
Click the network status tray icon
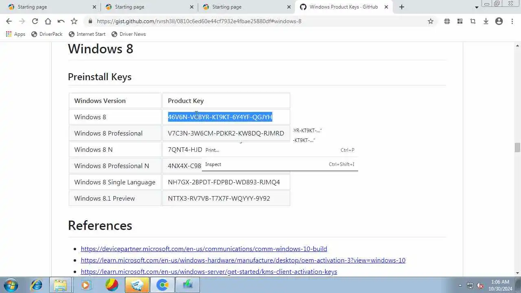[x=470, y=285]
